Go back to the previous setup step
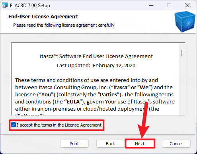Screen dimensions: 197x154 [110, 144]
